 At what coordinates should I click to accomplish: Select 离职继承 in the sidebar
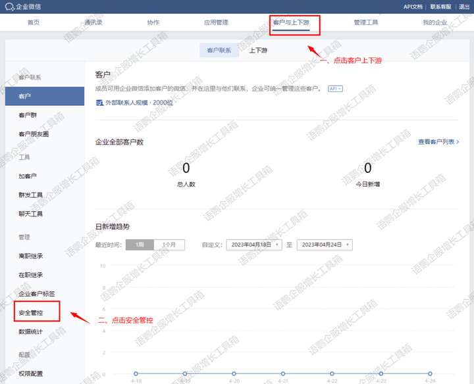(x=31, y=256)
